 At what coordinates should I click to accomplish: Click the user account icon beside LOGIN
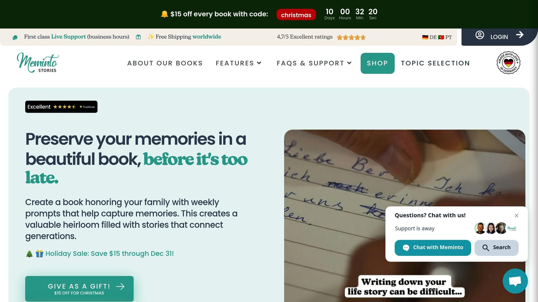point(480,35)
